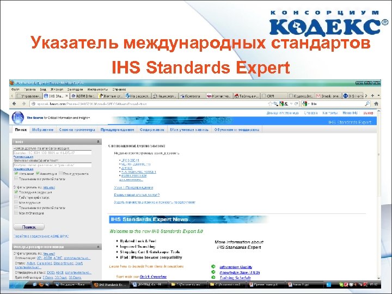Switch to the Моя учетная запись tab
This screenshot has width=392, height=294.
click(x=189, y=130)
